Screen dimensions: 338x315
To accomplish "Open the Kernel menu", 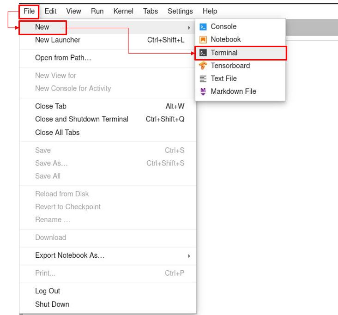I will coord(123,11).
